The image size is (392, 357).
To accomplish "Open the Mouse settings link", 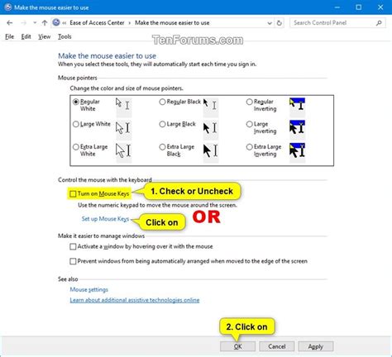I will [88, 289].
